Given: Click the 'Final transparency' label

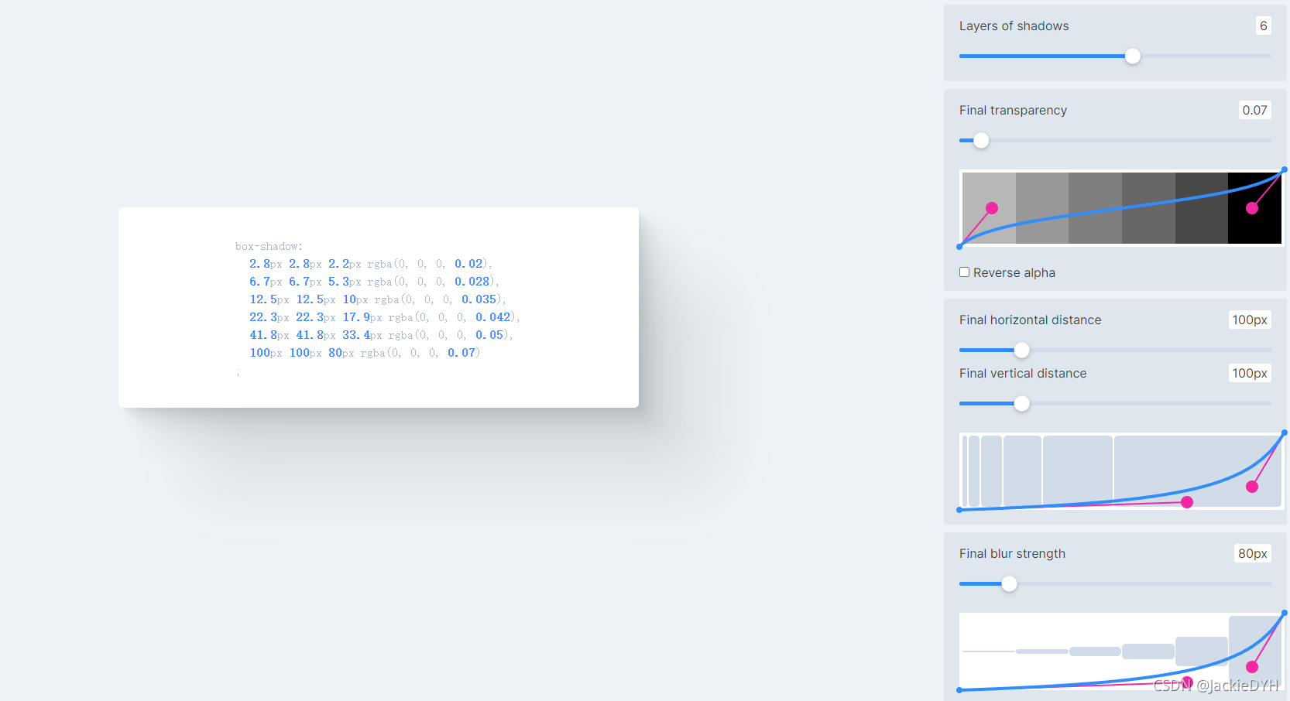Looking at the screenshot, I should [x=1013, y=110].
